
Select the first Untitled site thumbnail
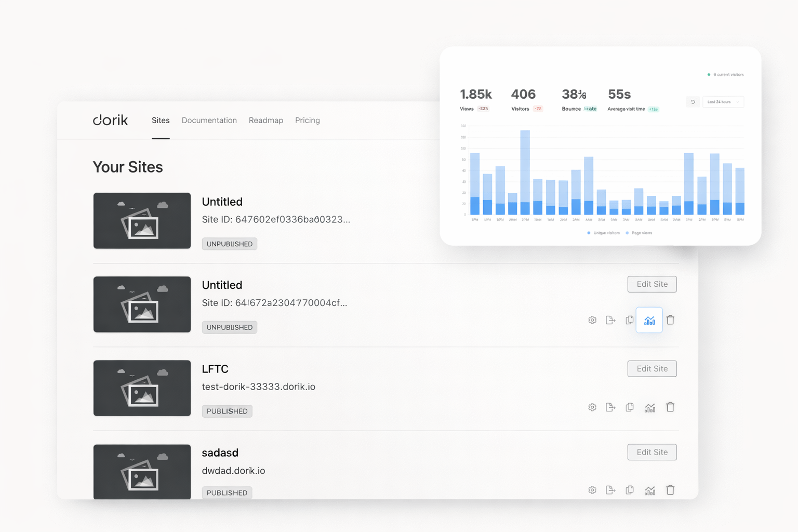pos(142,221)
